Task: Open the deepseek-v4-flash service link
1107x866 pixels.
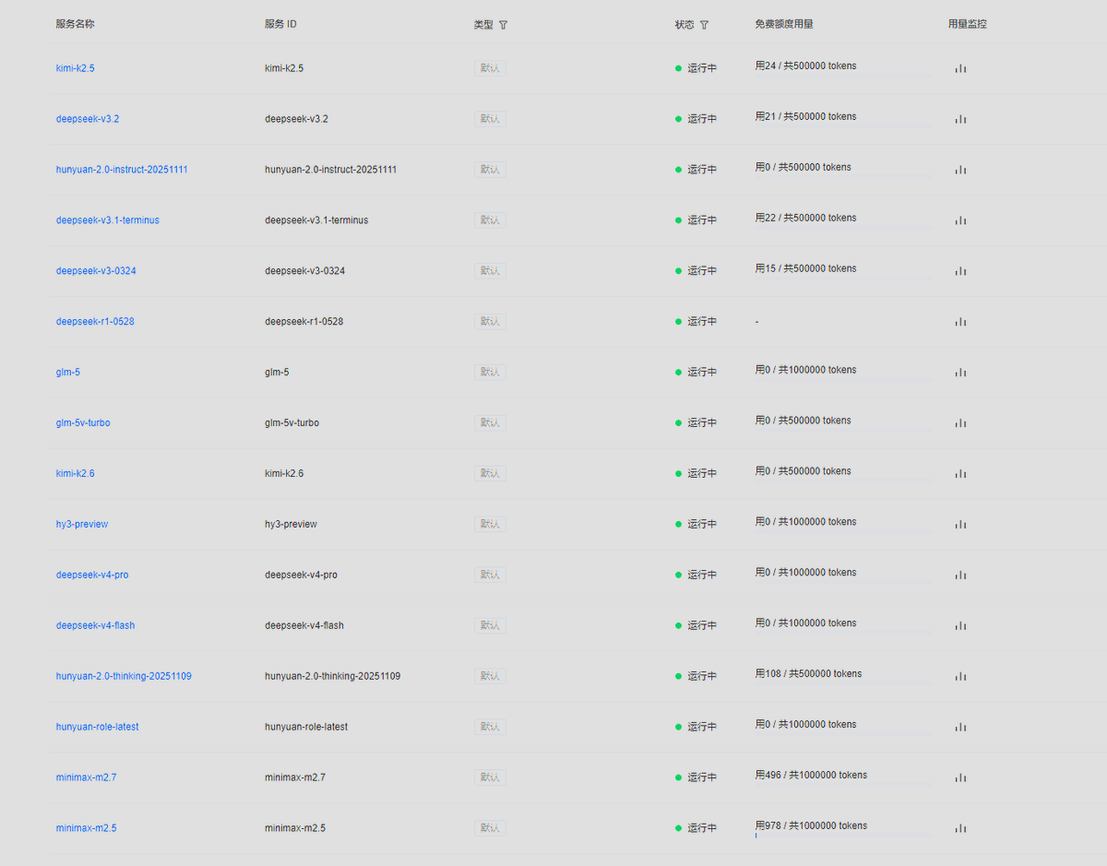Action: click(95, 626)
